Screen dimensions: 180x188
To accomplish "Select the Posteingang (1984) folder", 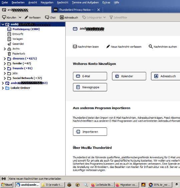I will pos(26,29).
